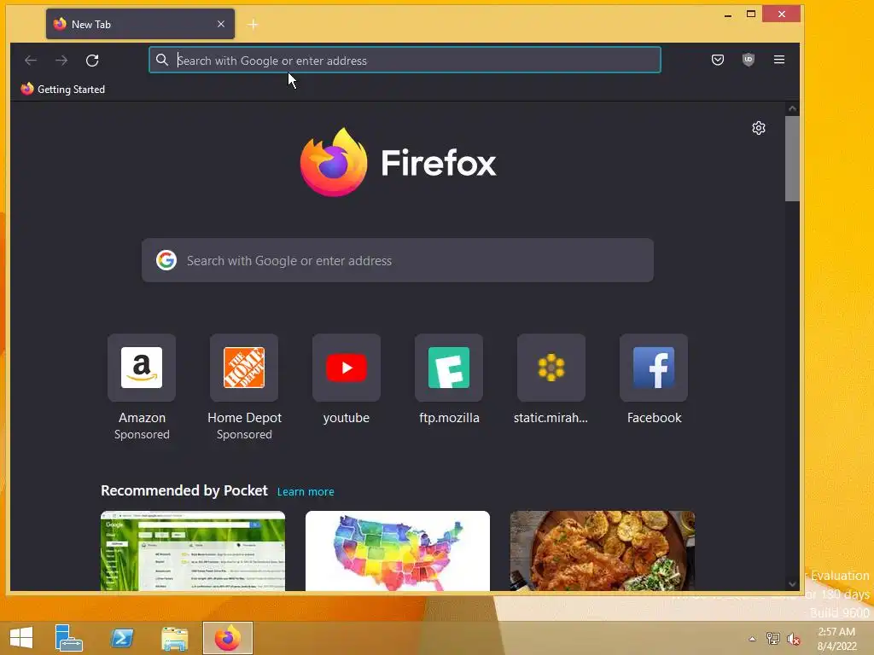The height and width of the screenshot is (655, 874).
Task: Click the Firefox taskbar button
Action: pyautogui.click(x=227, y=638)
